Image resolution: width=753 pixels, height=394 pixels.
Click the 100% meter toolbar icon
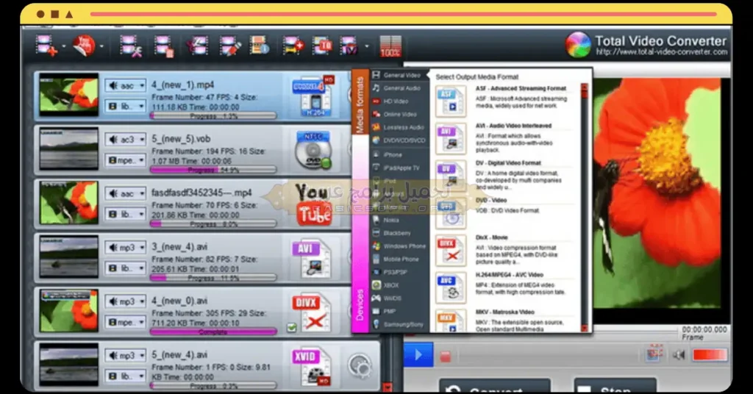390,46
